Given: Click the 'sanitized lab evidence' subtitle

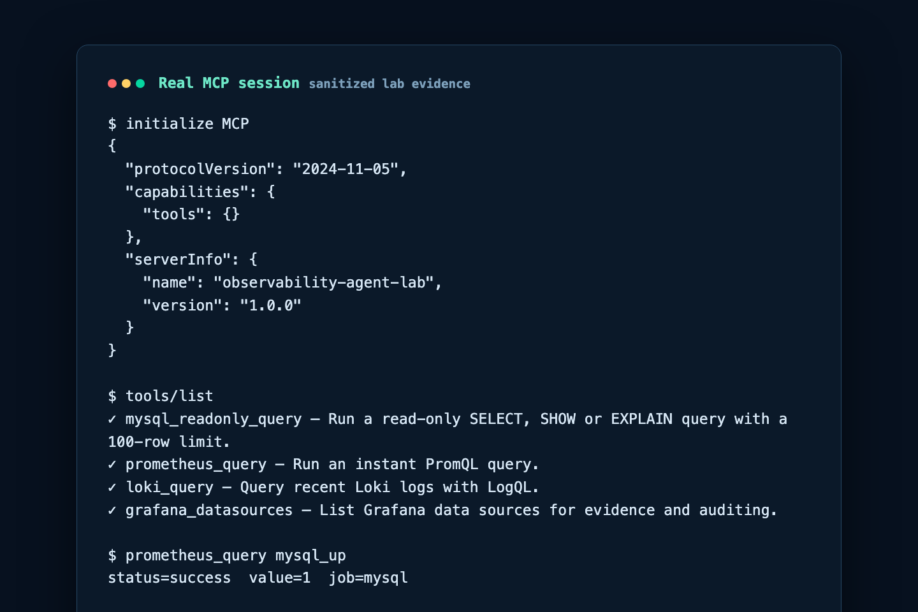Looking at the screenshot, I should pyautogui.click(x=390, y=84).
